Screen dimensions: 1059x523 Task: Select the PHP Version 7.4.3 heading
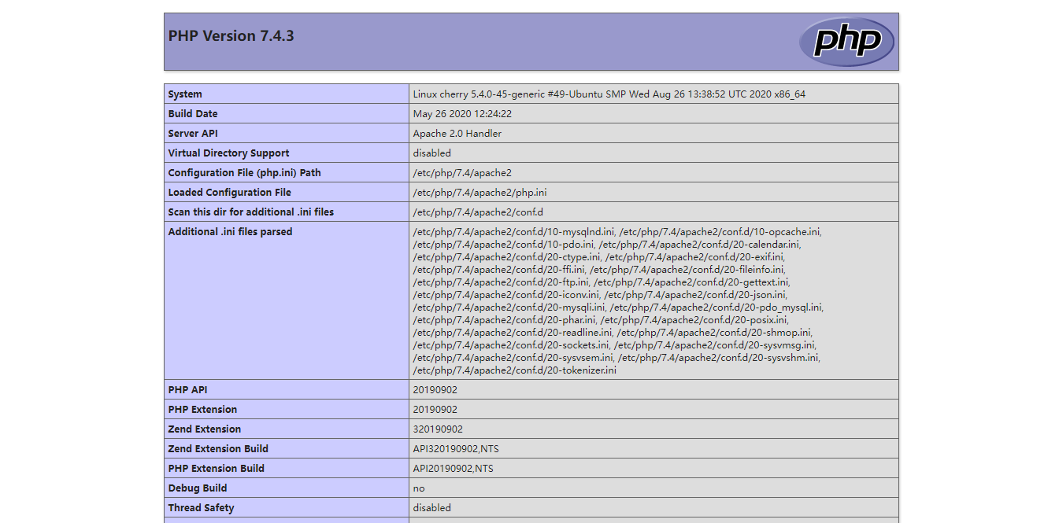(231, 36)
